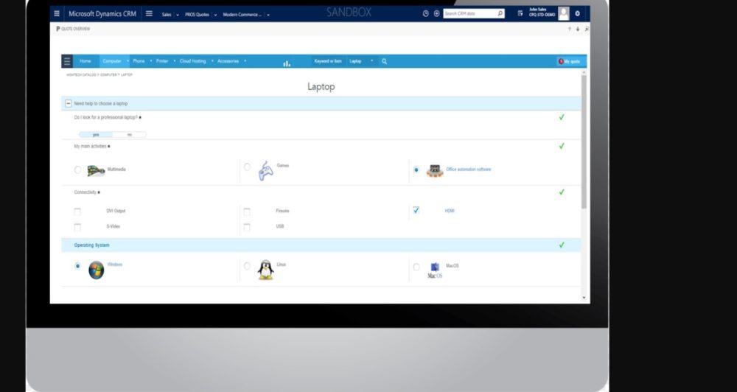Select the Multimedia radio button
This screenshot has width=737, height=392.
tap(78, 169)
